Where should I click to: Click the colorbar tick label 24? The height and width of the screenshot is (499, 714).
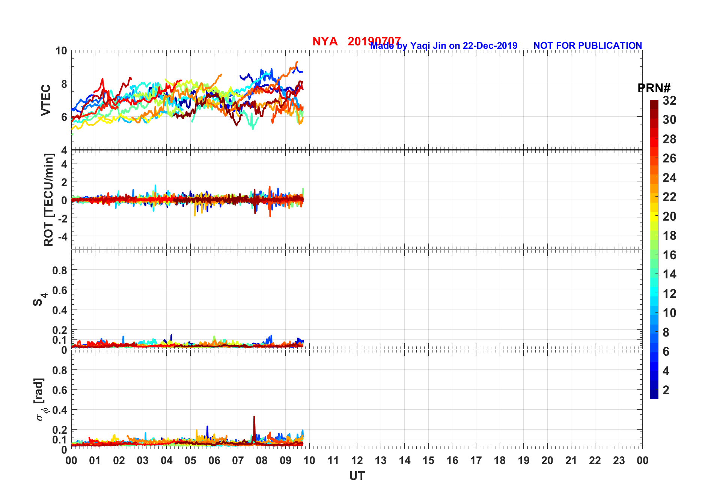[669, 178]
